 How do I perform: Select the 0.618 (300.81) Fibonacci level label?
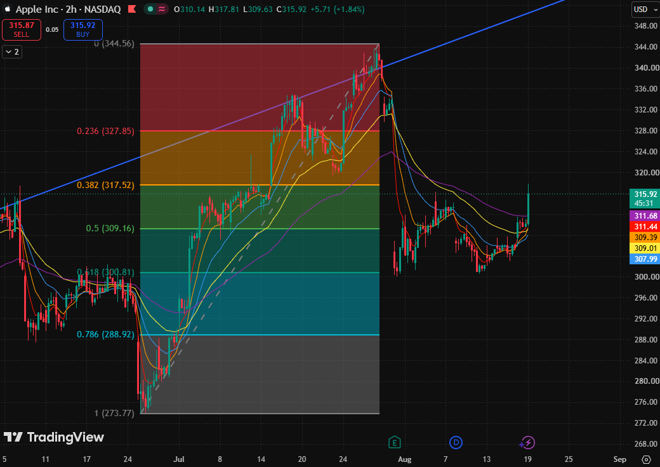105,273
